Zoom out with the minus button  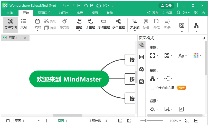[x=137, y=121]
